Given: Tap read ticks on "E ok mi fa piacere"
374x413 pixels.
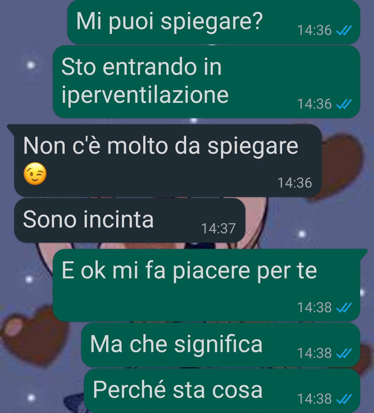Looking at the screenshot, I should tap(344, 308).
